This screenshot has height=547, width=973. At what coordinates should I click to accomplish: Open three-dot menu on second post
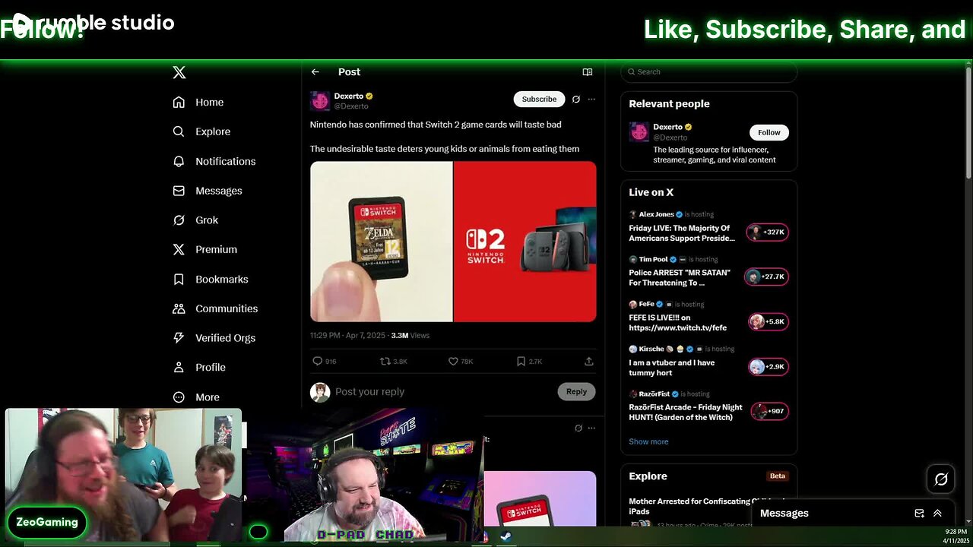coord(591,428)
